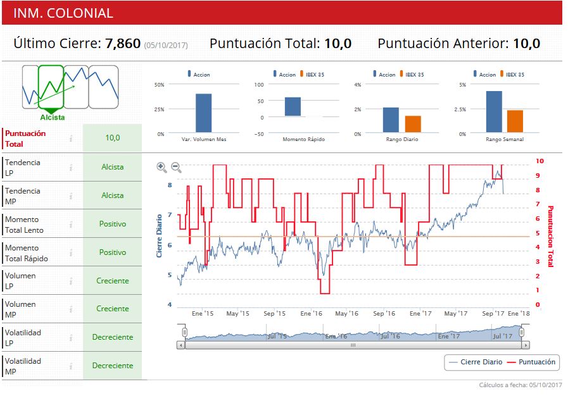Click the May '17 main axis label
Viewport: 568px width, 396px height.
(456, 314)
